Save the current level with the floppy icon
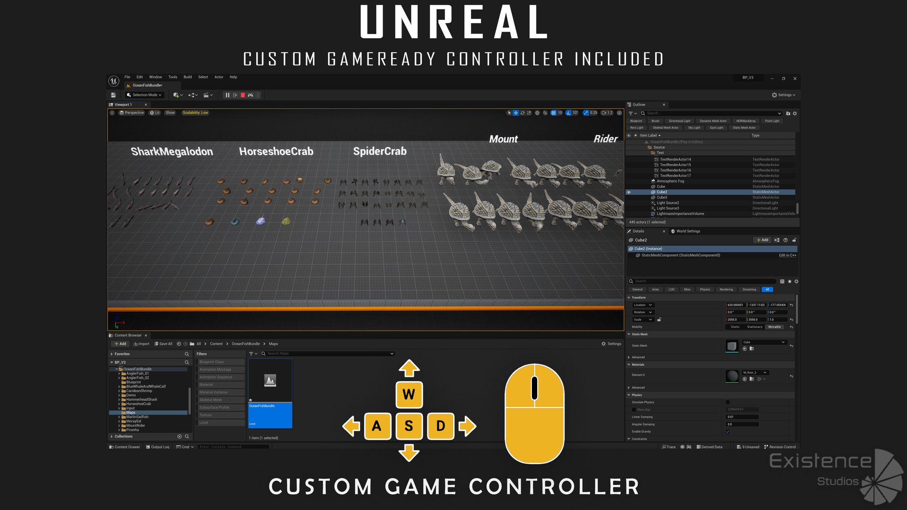This screenshot has width=907, height=510. pyautogui.click(x=113, y=95)
